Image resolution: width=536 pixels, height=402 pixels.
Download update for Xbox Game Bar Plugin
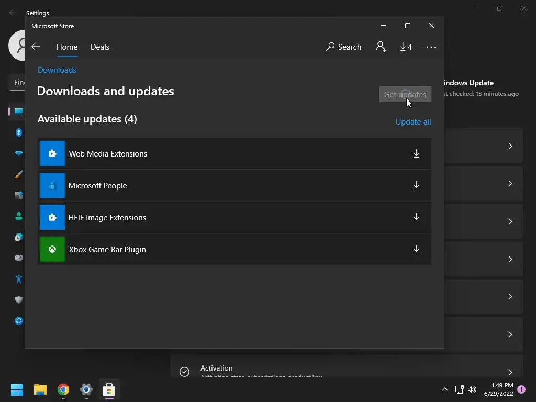point(416,249)
